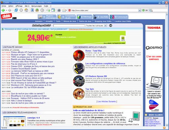Click the Tests navigation link
The image size is (169, 130).
pyautogui.click(x=58, y=21)
